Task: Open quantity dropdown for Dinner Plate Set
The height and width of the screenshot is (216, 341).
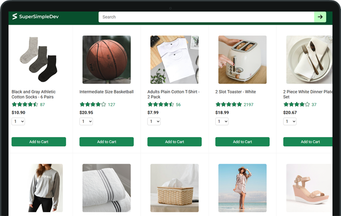Action: (290, 121)
